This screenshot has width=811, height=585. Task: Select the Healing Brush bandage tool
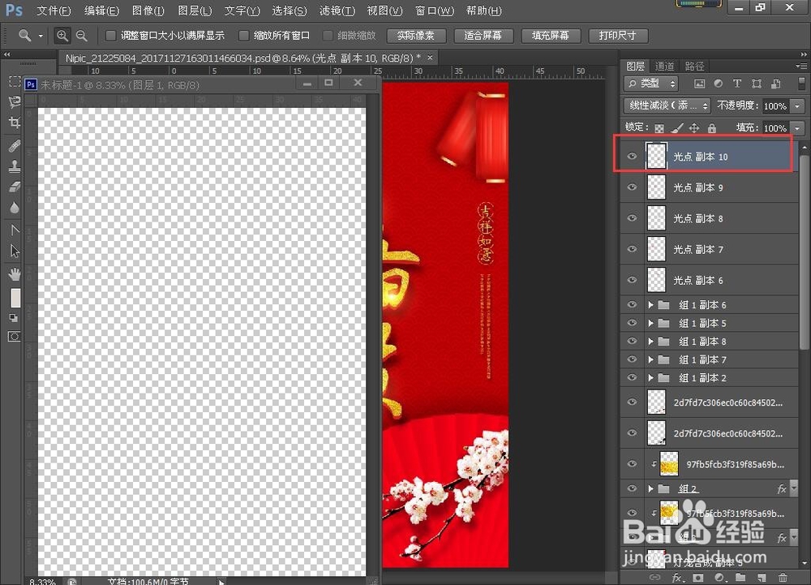tap(15, 146)
